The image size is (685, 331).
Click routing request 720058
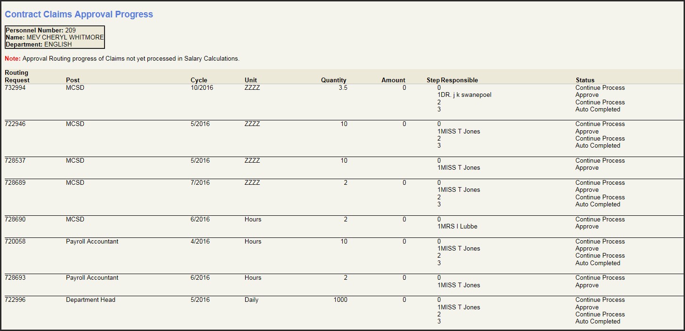tap(15, 242)
